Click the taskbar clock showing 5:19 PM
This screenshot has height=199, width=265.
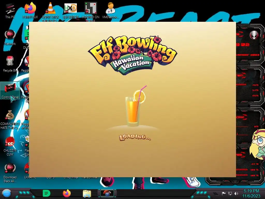(251, 191)
